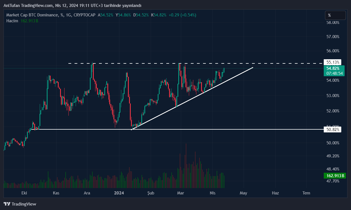
Task: Click the current price 54.82% label
Action: (333, 68)
